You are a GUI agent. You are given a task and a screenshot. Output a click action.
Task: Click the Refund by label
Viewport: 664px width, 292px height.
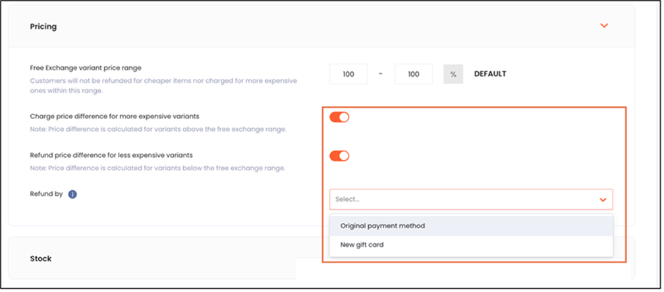click(x=46, y=194)
